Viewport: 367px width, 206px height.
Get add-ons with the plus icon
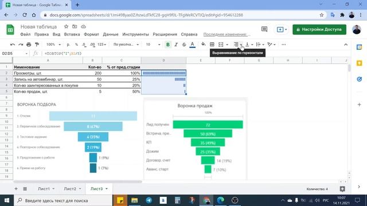click(x=360, y=104)
